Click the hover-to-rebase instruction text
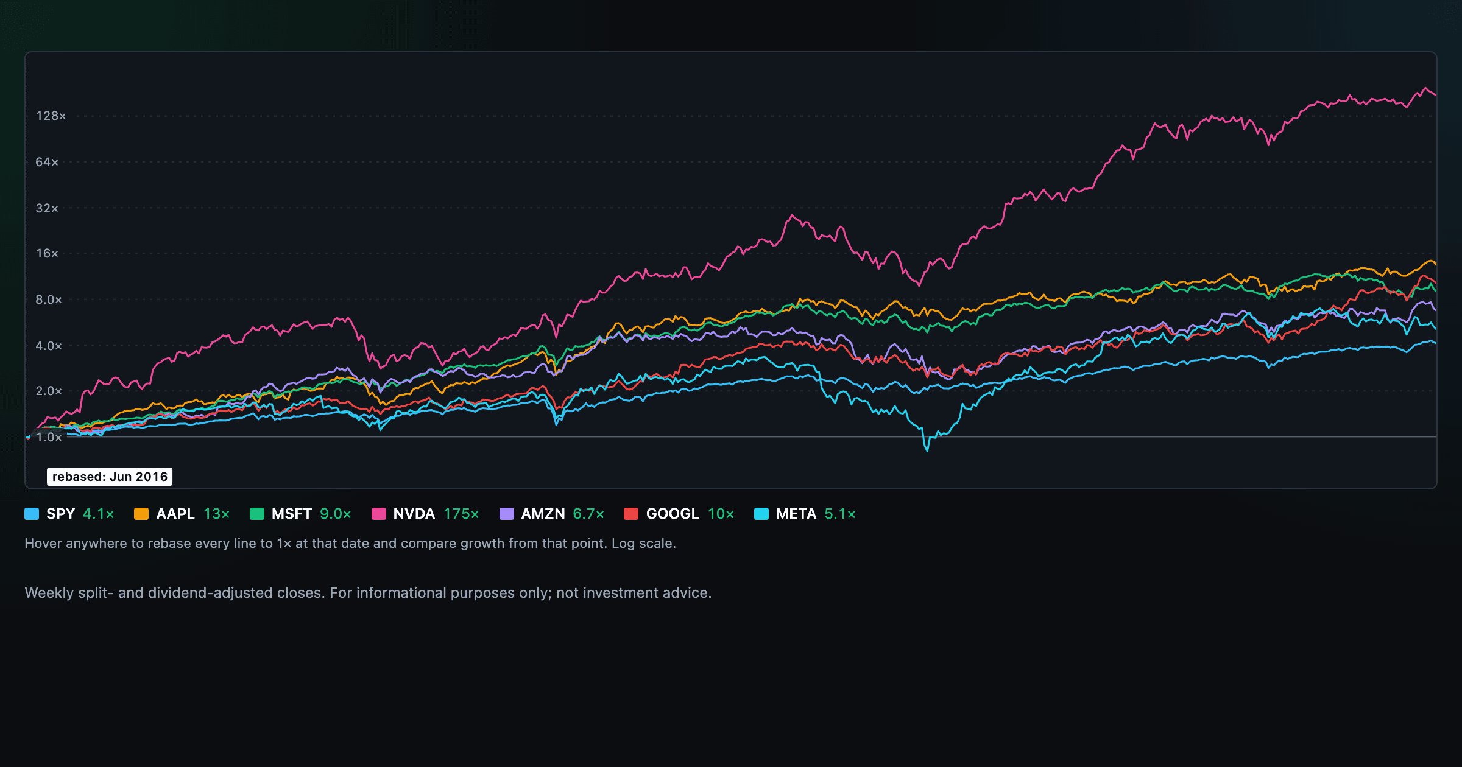 coord(350,543)
